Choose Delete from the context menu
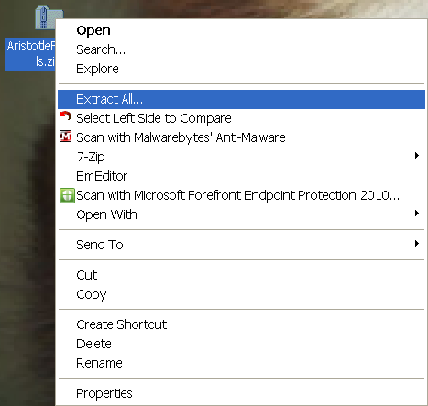The image size is (428, 406). [x=241, y=344]
